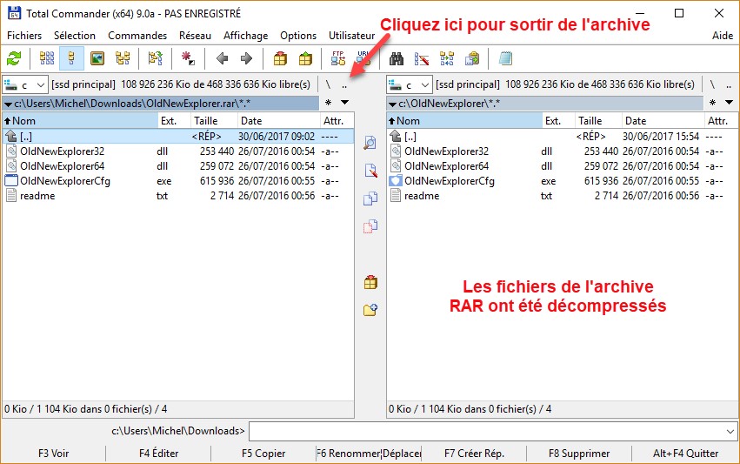Click the pack files gift-box icon

tap(280, 58)
